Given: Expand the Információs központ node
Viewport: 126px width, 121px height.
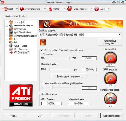Looking at the screenshot, I should coord(7,26).
